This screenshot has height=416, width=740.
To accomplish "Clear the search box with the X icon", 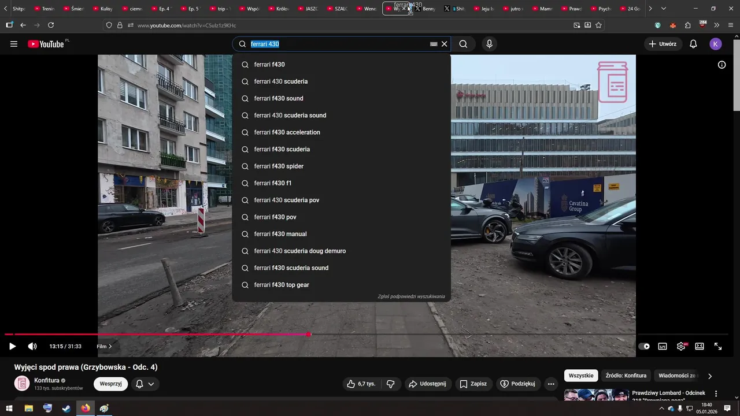I will (x=444, y=44).
